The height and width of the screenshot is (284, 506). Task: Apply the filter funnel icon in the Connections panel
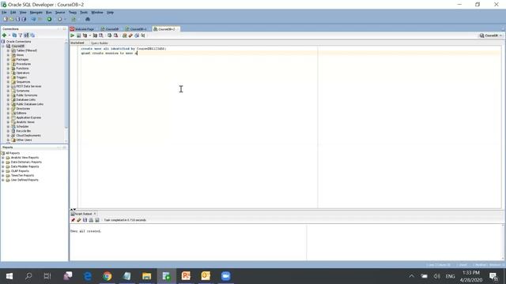pos(21,35)
